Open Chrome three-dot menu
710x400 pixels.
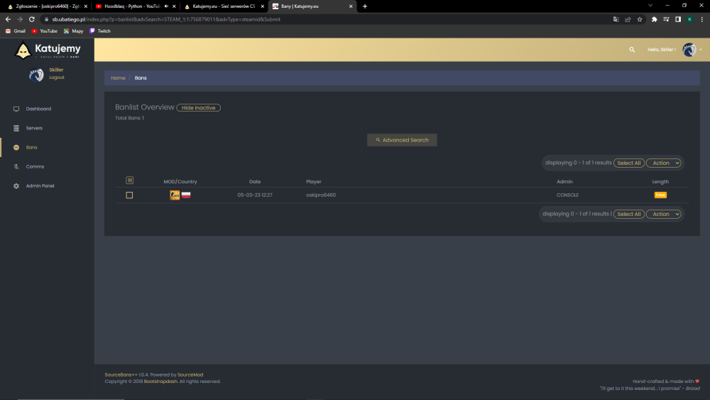pos(702,19)
